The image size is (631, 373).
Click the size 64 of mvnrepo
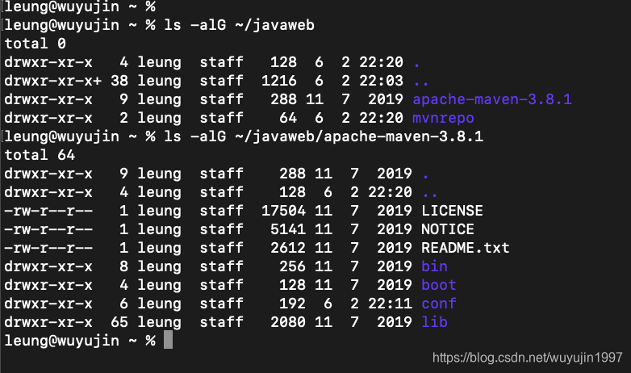[288, 118]
